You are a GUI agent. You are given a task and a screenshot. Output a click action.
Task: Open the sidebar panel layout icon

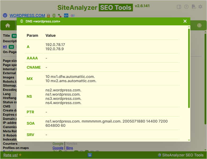[179, 7]
